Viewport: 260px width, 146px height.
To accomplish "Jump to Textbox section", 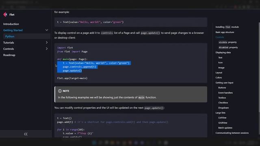I will click(222, 98).
